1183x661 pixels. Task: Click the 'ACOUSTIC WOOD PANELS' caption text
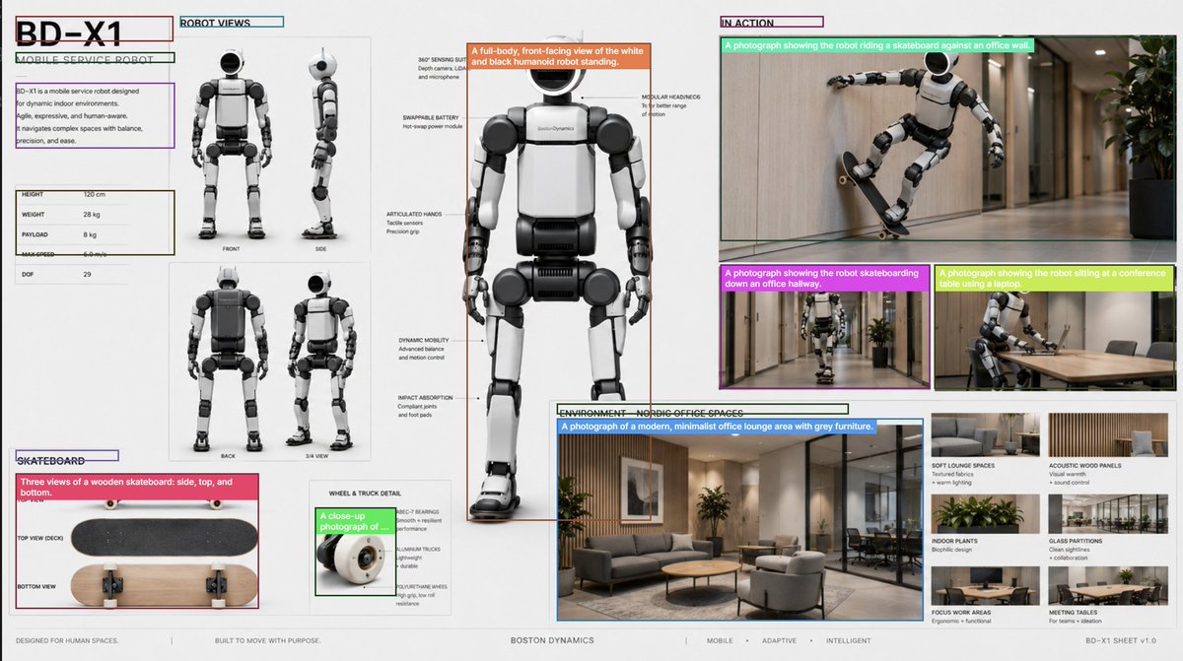click(x=1084, y=465)
